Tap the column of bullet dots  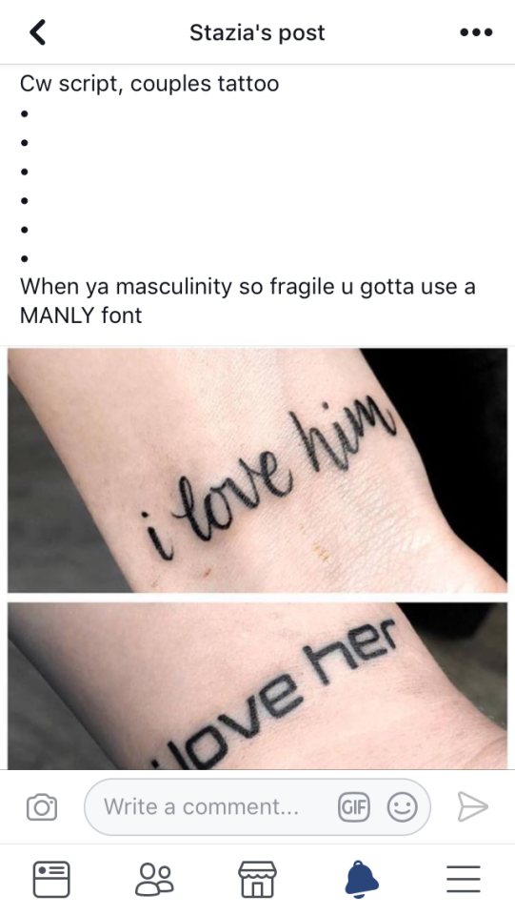[25, 186]
